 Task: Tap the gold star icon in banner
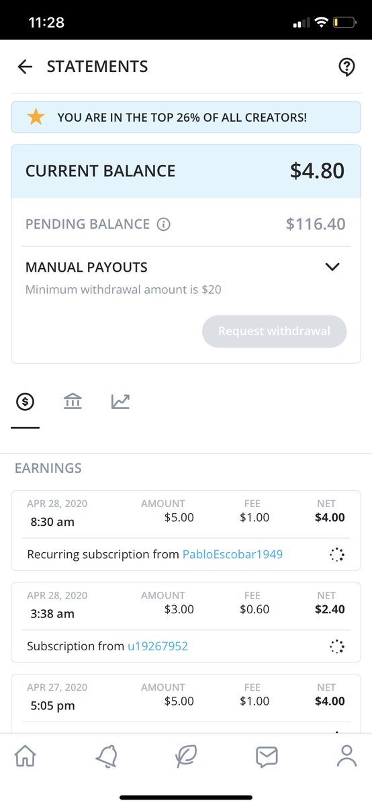36,117
